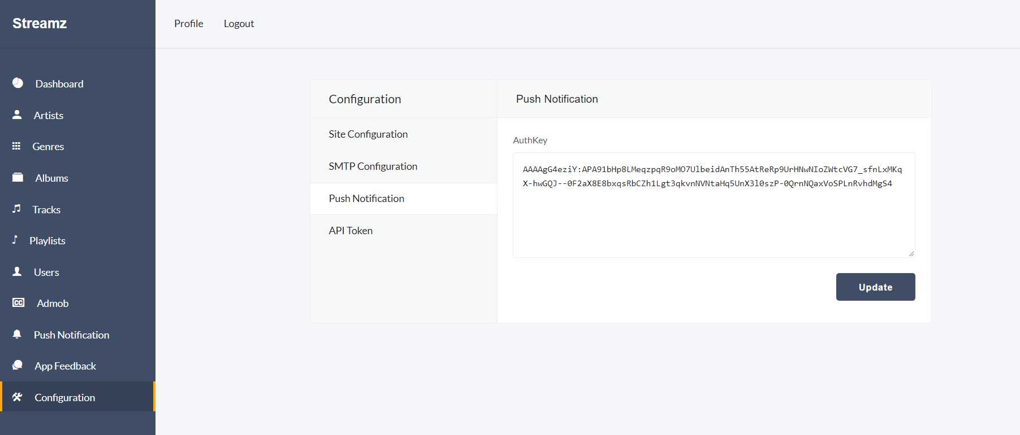The image size is (1020, 435).
Task: Log out using the Logout link
Action: pos(239,24)
